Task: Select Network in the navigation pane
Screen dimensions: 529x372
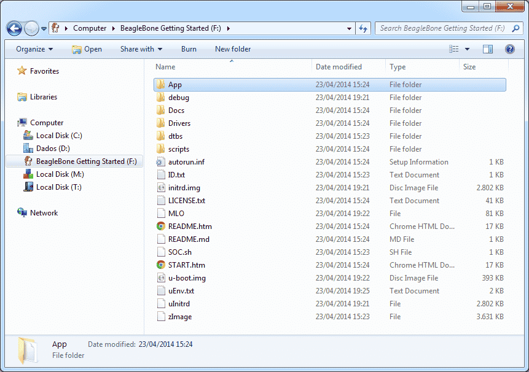Action: coord(44,213)
